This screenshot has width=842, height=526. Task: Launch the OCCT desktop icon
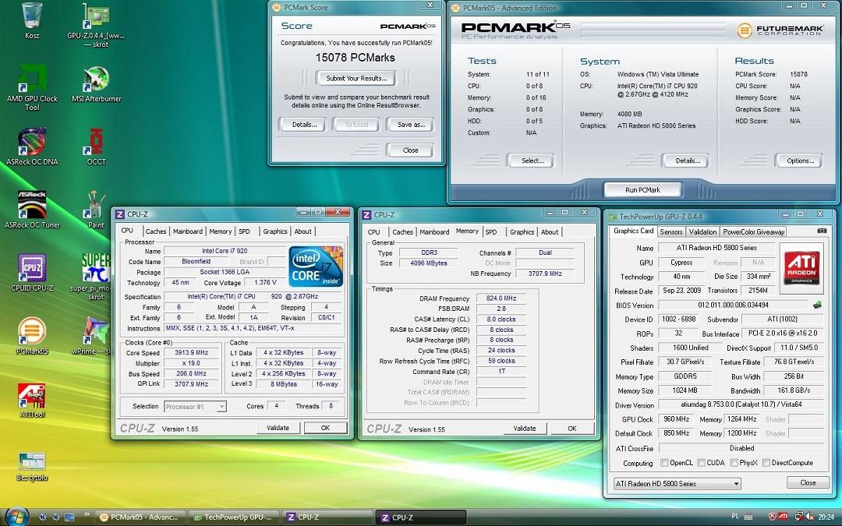tap(96, 147)
